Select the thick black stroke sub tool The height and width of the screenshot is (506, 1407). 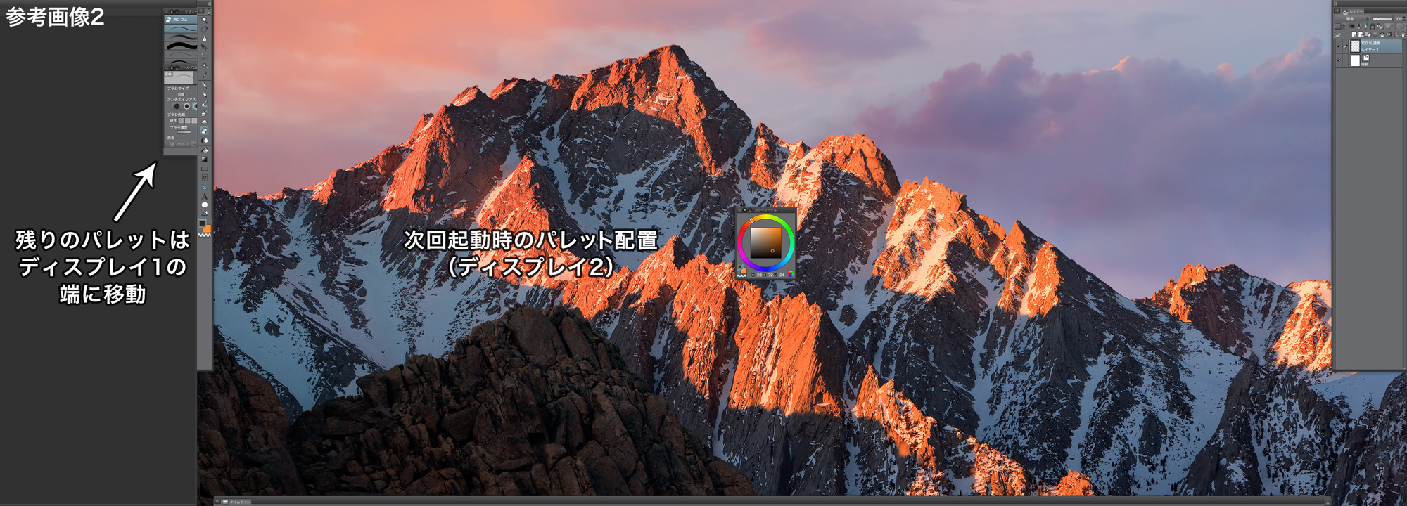181,46
